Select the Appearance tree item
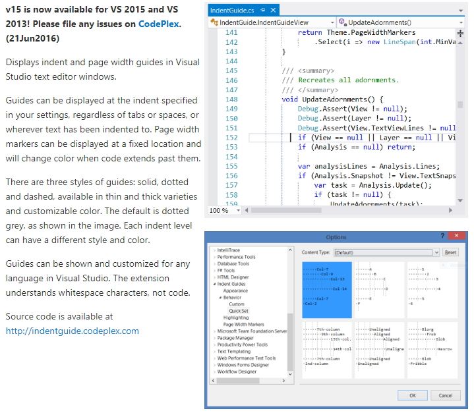 coord(235,290)
